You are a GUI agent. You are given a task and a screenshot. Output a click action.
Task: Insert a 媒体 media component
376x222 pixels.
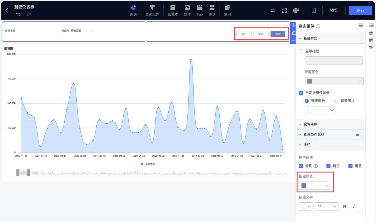187,10
